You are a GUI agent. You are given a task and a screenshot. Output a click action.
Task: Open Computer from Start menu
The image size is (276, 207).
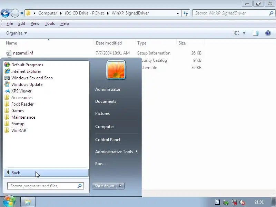(105, 127)
